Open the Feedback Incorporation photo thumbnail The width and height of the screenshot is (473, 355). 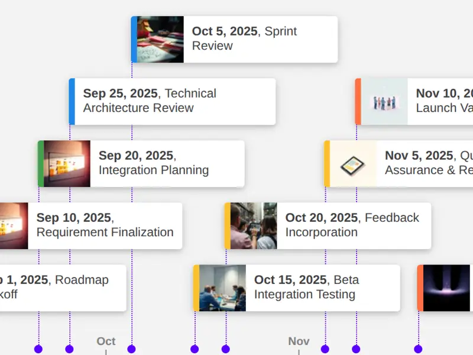[254, 226]
